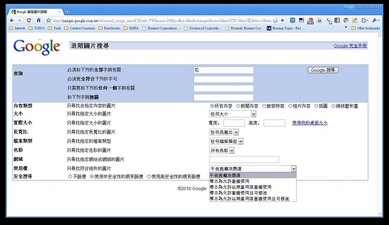Click the browser Back arrow button
The image size is (389, 225).
point(12,20)
